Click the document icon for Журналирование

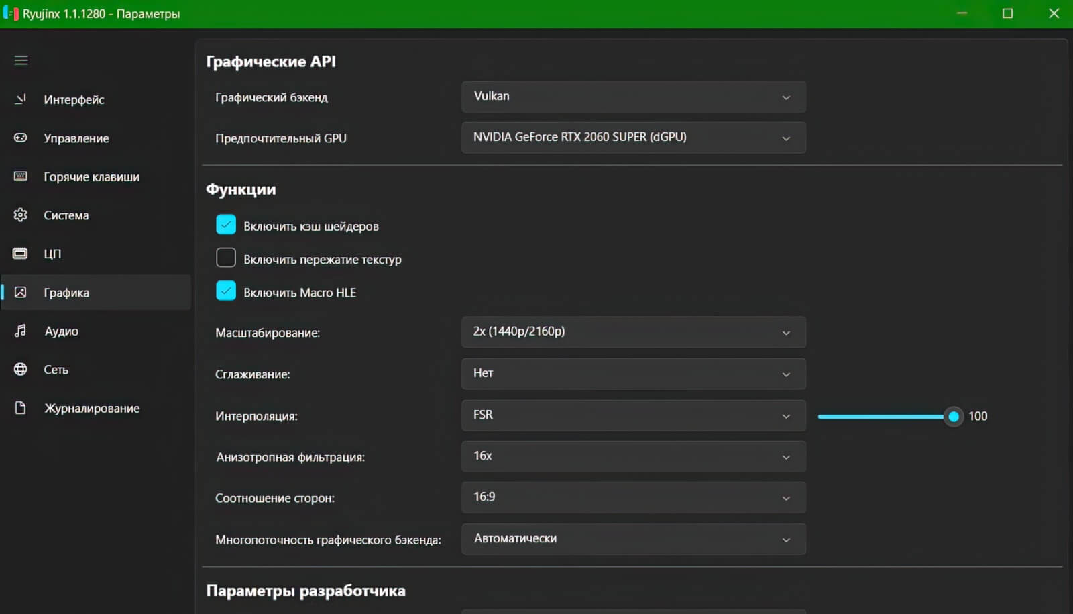click(x=21, y=408)
